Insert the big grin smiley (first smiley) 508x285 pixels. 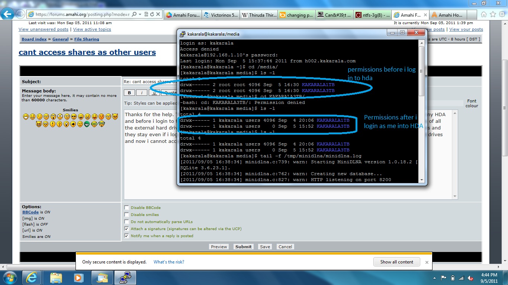(x=26, y=117)
